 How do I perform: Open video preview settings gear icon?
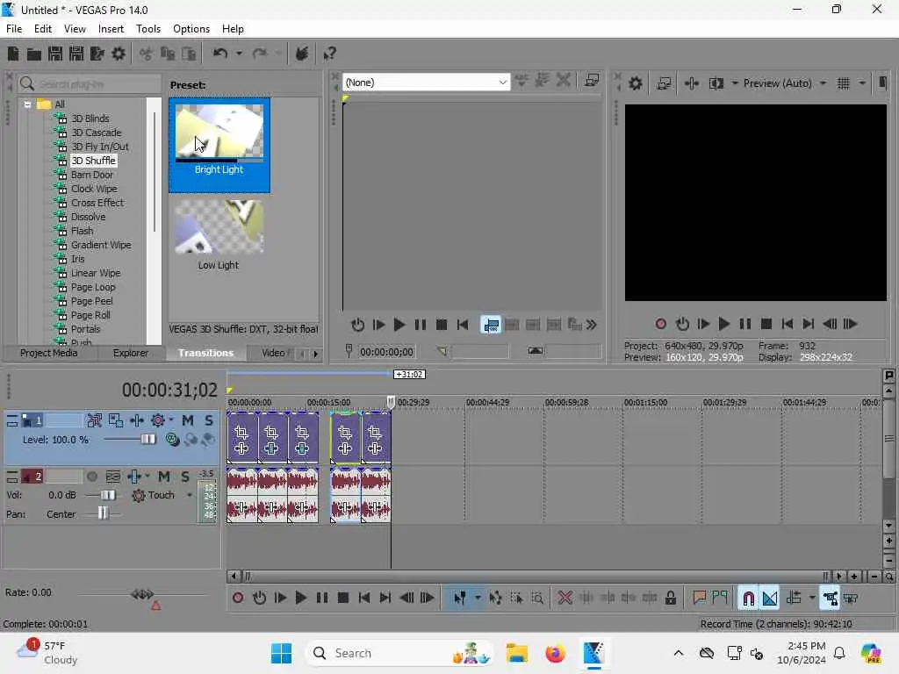tap(636, 83)
